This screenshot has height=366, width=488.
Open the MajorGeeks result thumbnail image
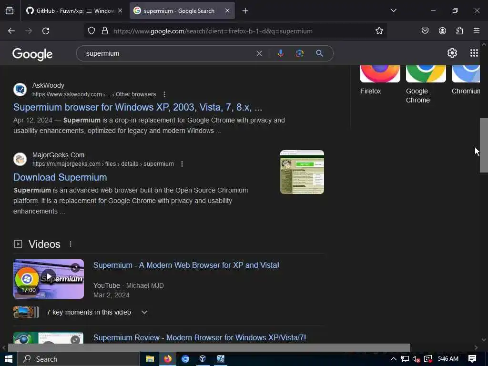(x=302, y=172)
